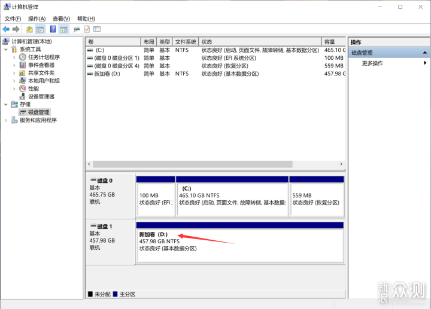Click the 性能 gauge icon

point(23,88)
